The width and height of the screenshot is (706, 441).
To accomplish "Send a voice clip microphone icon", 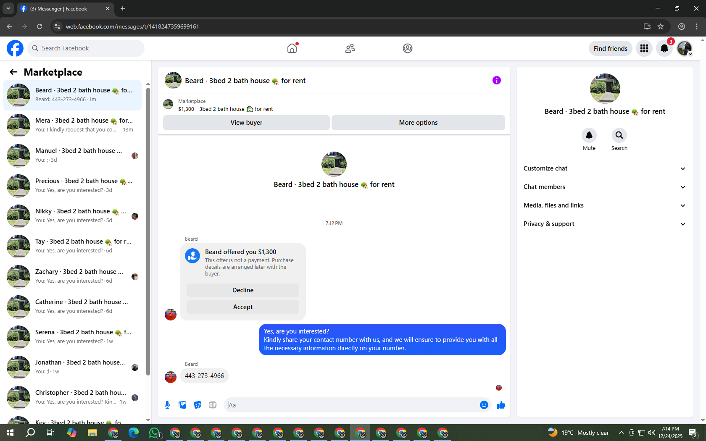I will tap(167, 405).
